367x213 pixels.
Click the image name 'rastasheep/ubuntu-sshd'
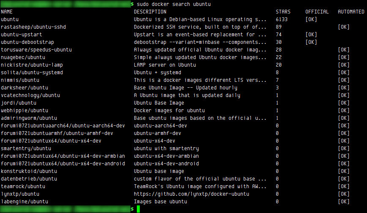pyautogui.click(x=33, y=27)
